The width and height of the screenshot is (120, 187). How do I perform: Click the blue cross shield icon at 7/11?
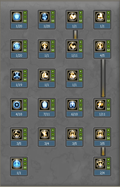(44, 105)
